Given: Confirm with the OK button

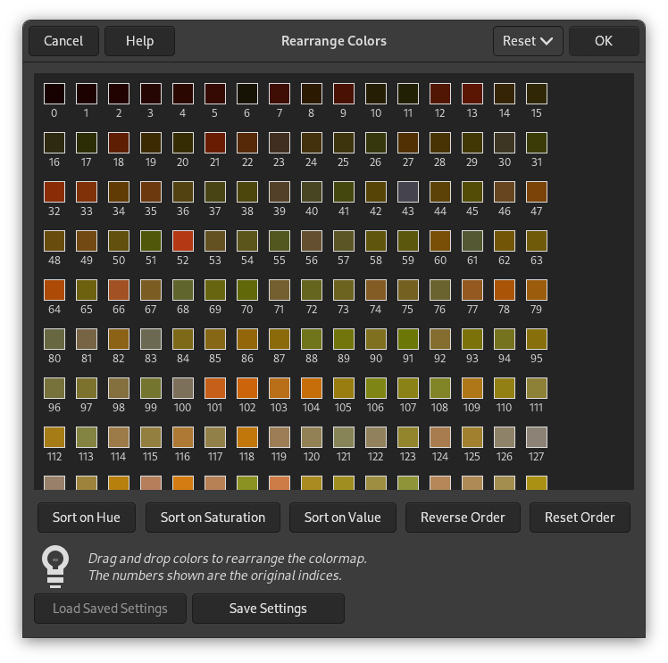Looking at the screenshot, I should click(x=604, y=41).
